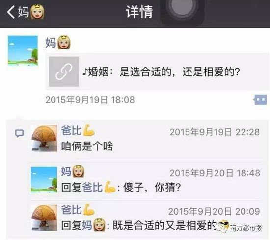Open shared article 婚姻：是选合适的，还是相爱的?
Image resolution: width=270 pixels, height=240 pixels.
pyautogui.click(x=157, y=72)
